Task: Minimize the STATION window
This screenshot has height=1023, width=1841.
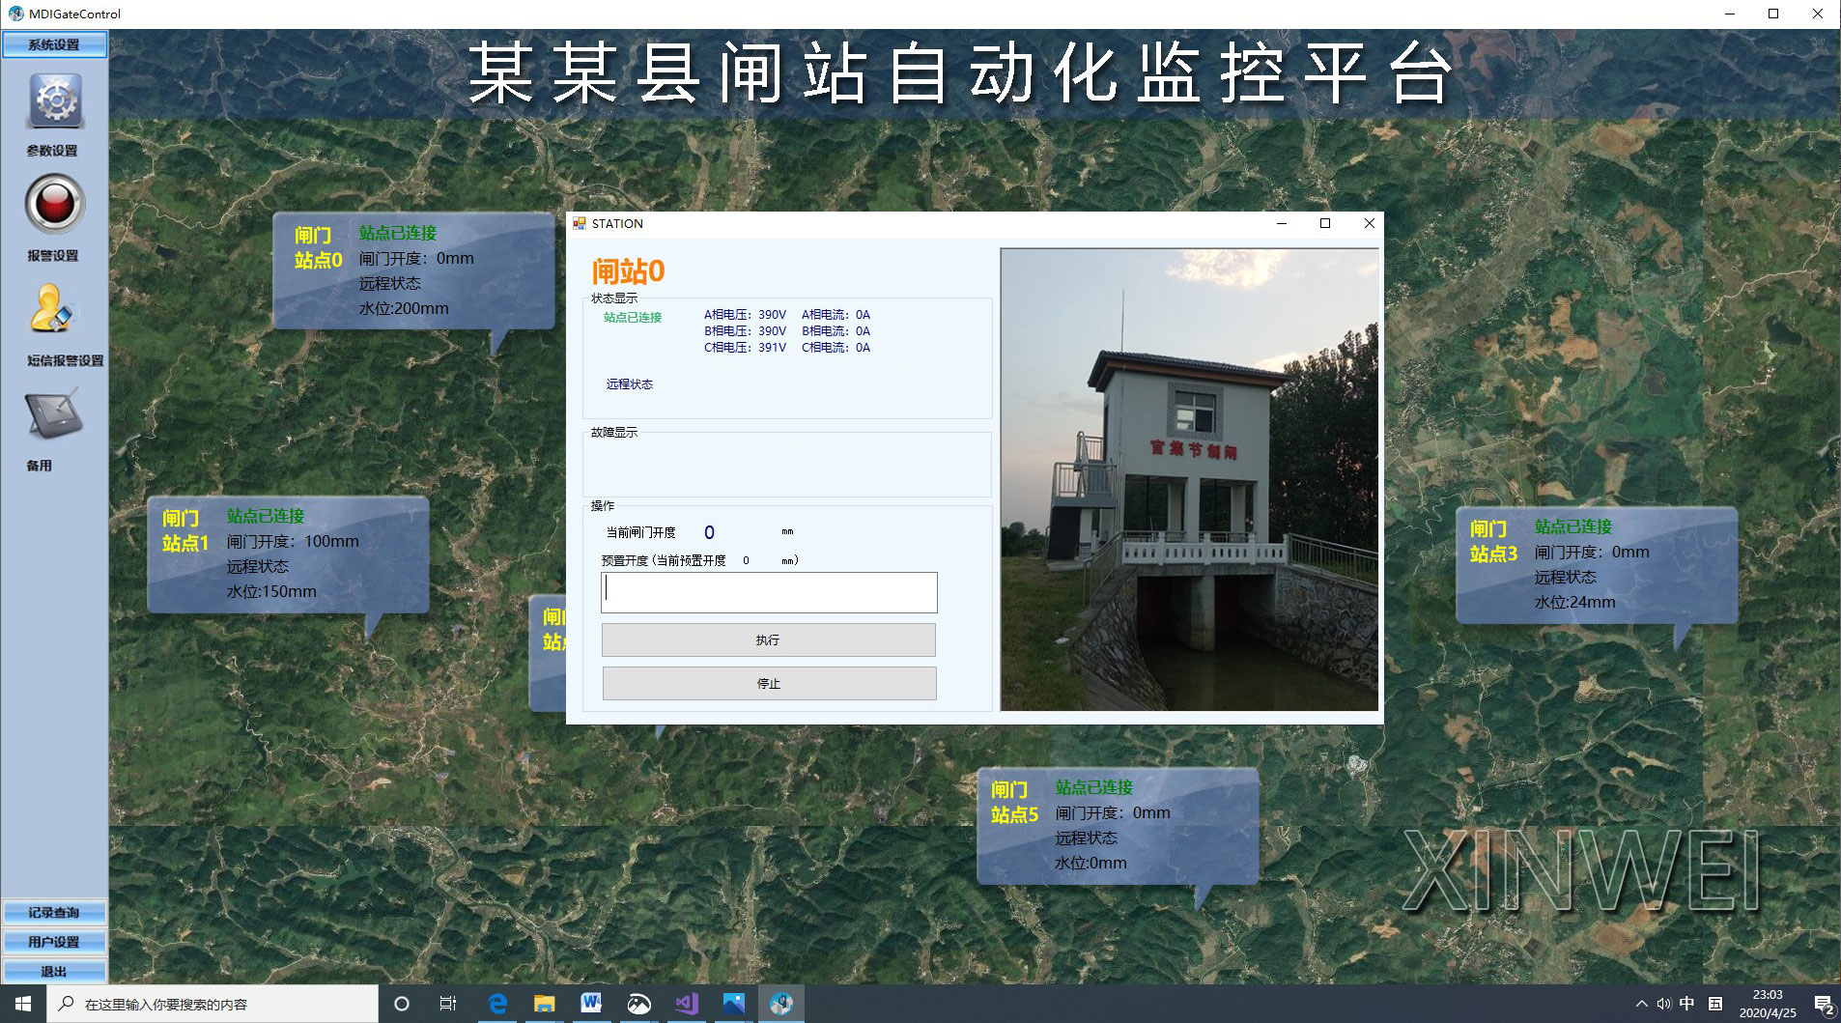Action: [x=1282, y=223]
